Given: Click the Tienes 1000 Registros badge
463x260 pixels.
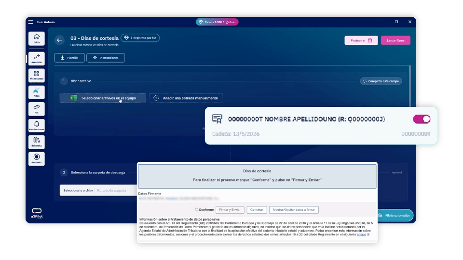Looking at the screenshot, I should point(217,22).
